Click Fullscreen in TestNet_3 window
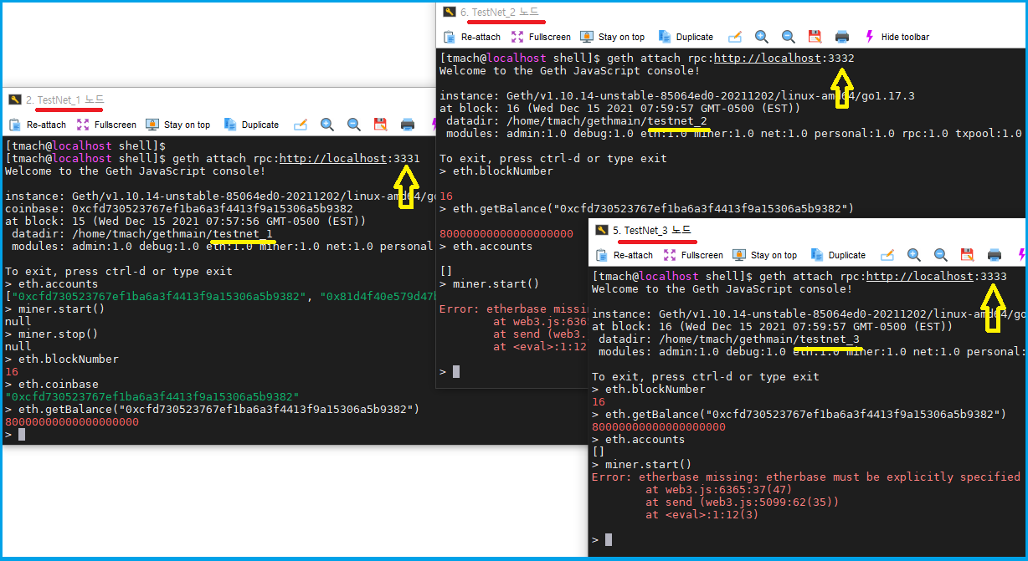1028x561 pixels. [x=693, y=255]
